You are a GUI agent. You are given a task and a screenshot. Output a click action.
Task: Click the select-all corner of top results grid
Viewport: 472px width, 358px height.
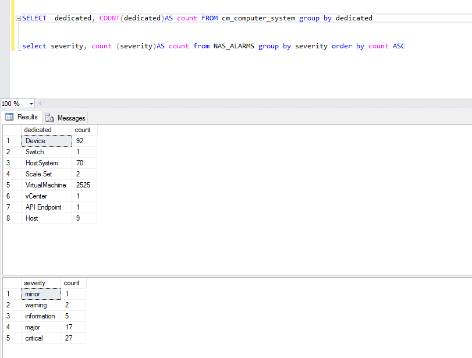10,129
